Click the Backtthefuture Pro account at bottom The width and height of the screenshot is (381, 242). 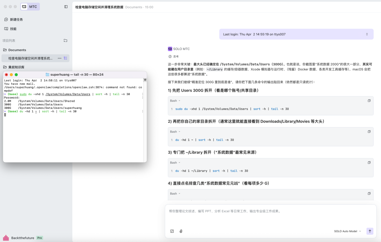[23, 238]
